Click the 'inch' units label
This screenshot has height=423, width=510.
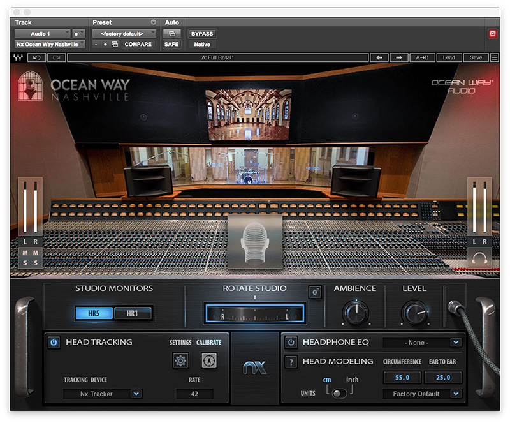tap(353, 380)
